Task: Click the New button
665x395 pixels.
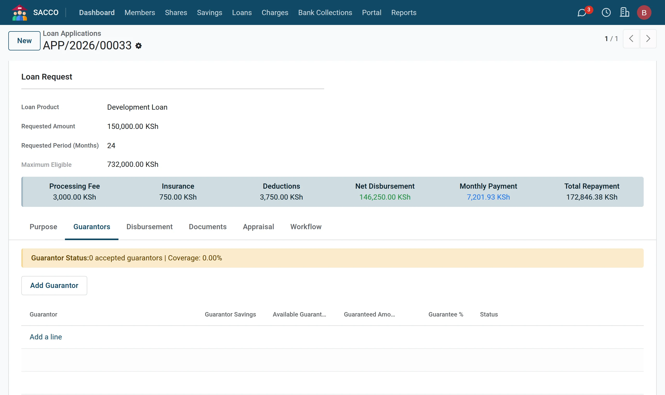Action: tap(24, 41)
